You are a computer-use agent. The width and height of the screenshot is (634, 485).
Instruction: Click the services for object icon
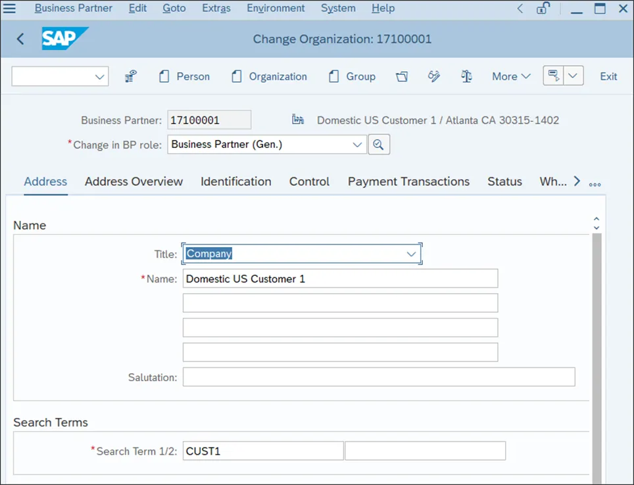pos(554,76)
